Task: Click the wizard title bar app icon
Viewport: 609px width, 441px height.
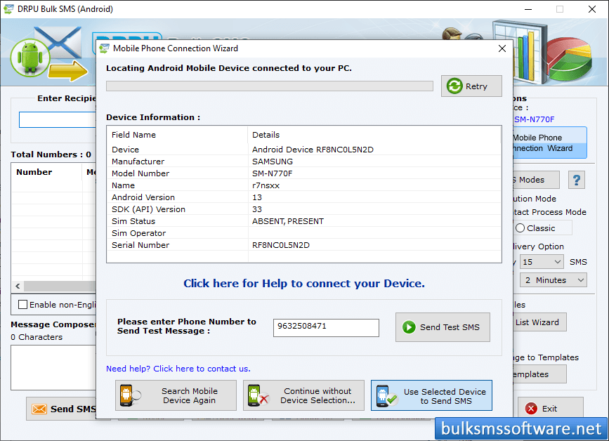Action: click(104, 48)
